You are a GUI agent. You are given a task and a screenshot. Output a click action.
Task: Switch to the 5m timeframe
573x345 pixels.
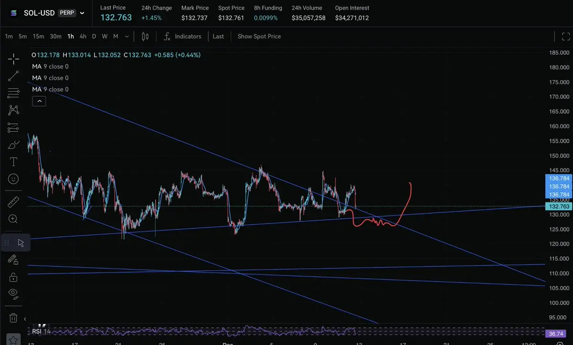(x=22, y=36)
